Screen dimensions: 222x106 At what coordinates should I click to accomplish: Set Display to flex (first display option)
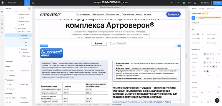pyautogui.click(x=205, y=54)
